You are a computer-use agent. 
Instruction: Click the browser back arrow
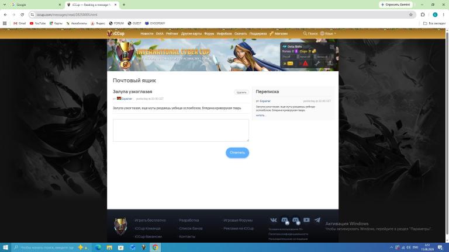point(5,15)
